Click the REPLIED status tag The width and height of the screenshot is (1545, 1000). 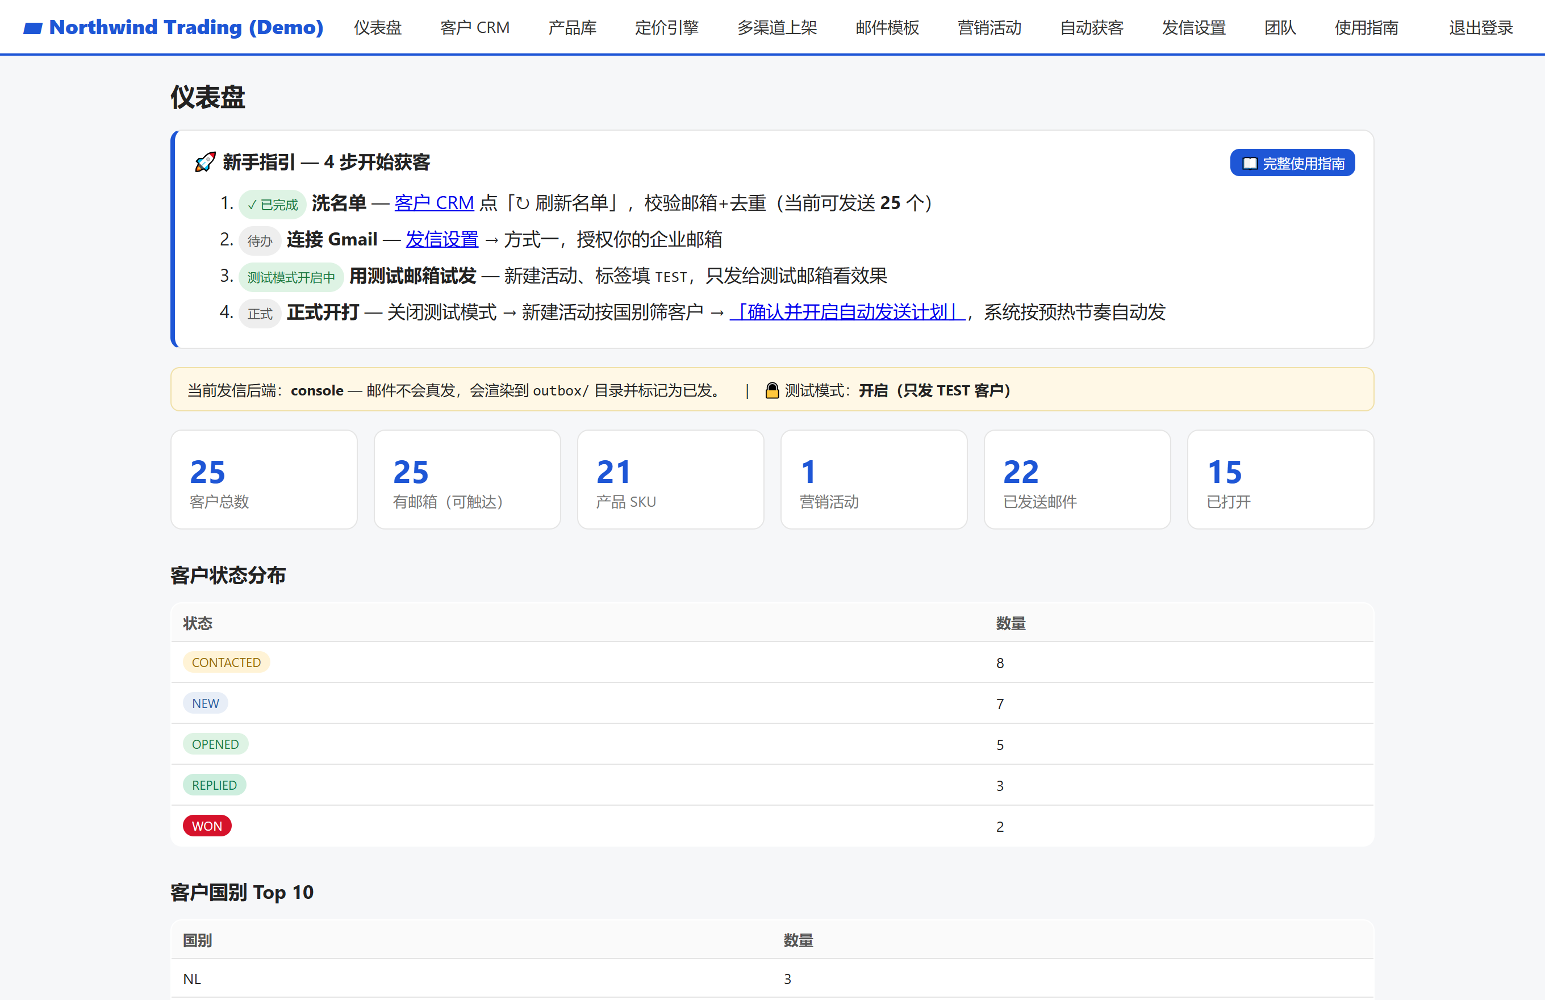214,785
